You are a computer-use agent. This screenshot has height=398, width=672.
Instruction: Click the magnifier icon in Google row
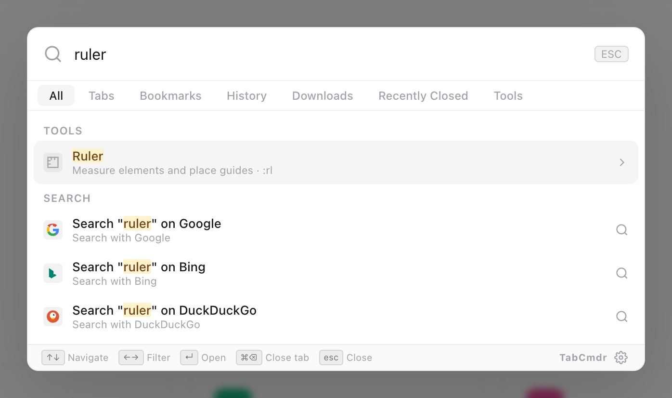point(622,230)
